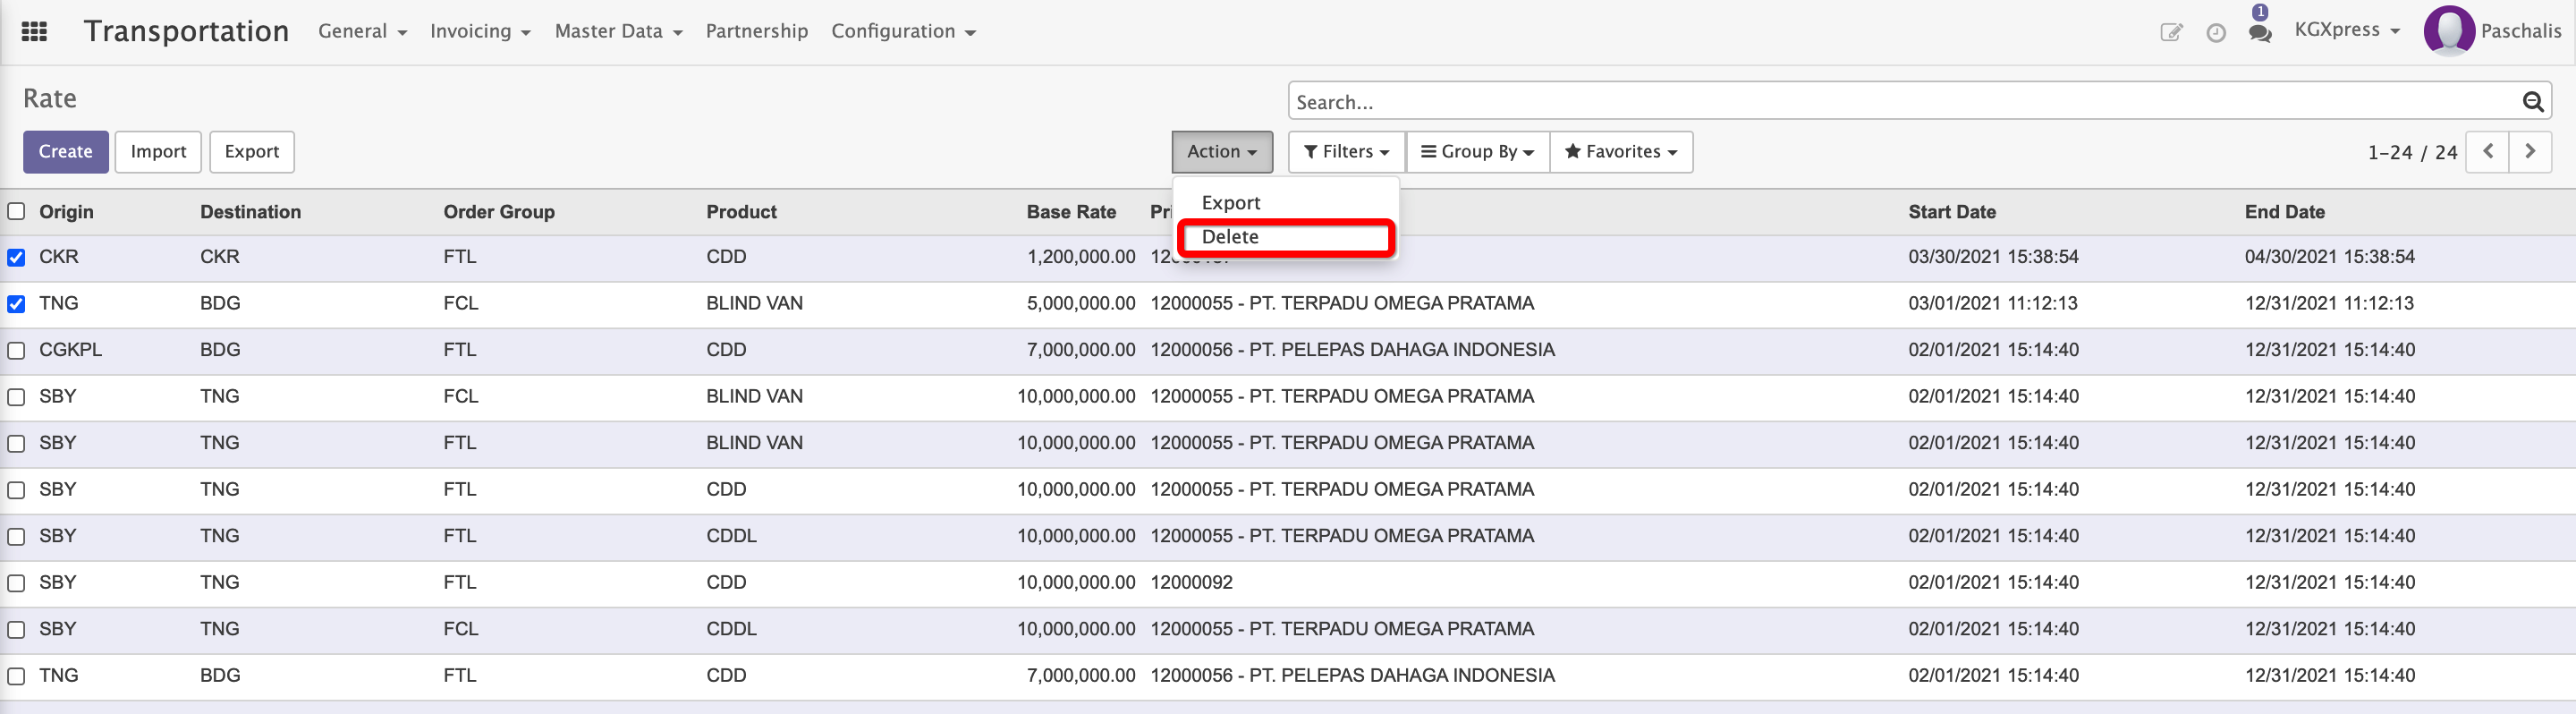Click the 1-24 / 24 pager counter
This screenshot has width=2576, height=714.
[2412, 153]
